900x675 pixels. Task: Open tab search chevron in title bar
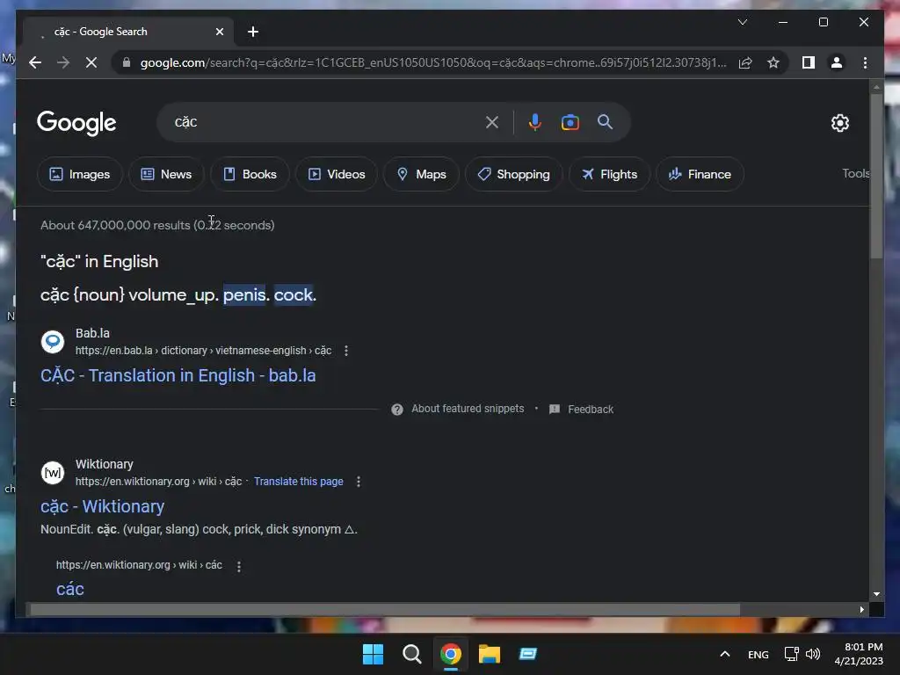pyautogui.click(x=742, y=22)
